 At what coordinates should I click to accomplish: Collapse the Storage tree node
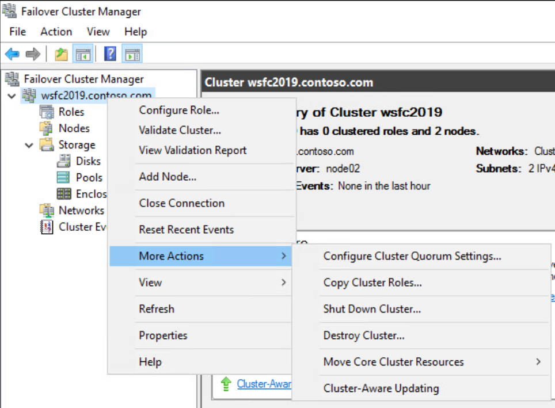[x=29, y=145]
